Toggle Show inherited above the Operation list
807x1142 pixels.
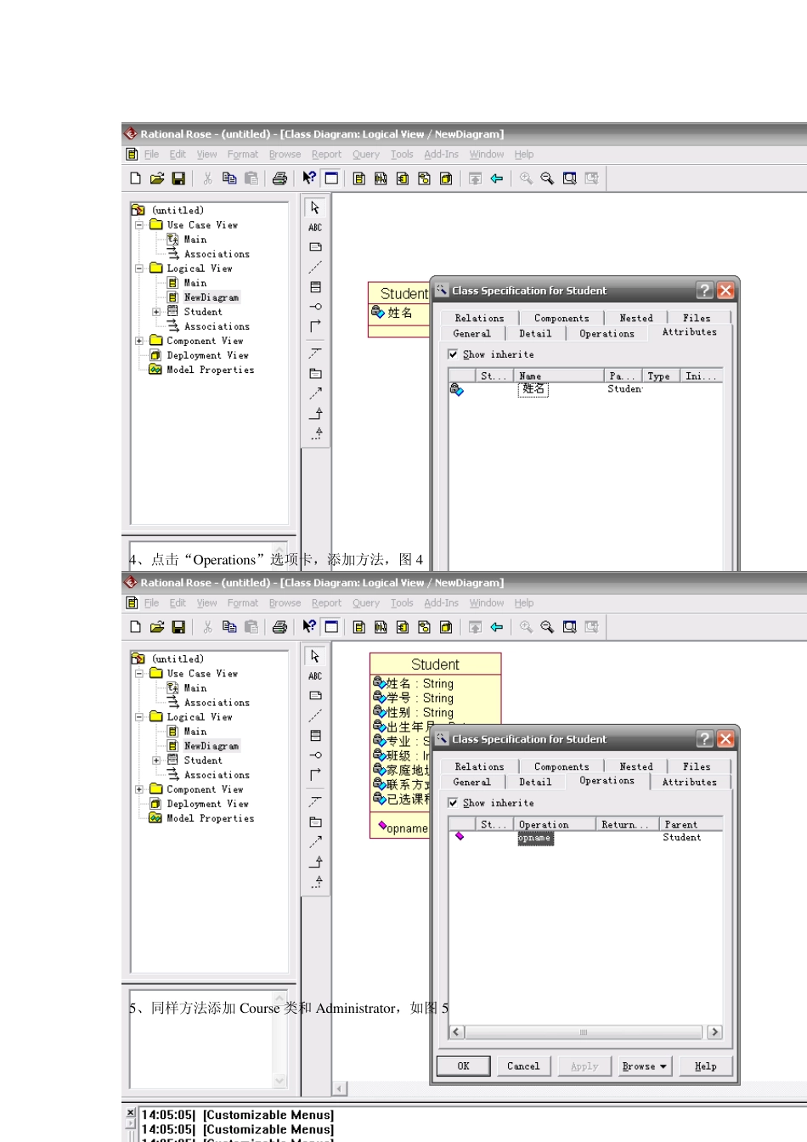[453, 803]
